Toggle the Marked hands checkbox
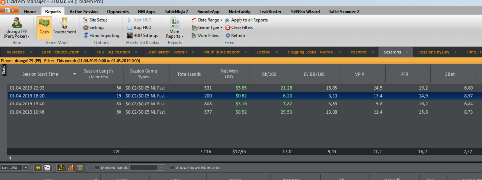482x180 pixels. point(97,167)
